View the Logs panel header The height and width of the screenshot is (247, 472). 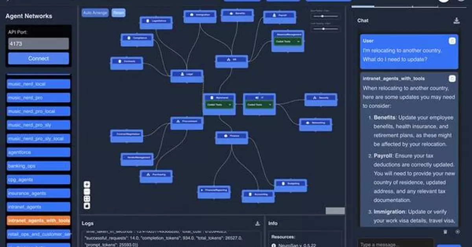click(x=87, y=223)
